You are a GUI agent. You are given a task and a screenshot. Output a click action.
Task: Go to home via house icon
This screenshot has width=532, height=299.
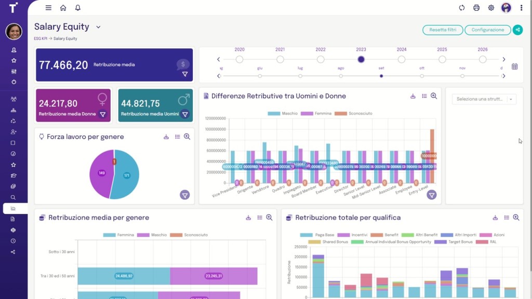coord(63,8)
